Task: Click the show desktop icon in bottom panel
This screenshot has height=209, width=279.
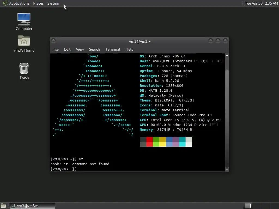Action: click(3, 206)
